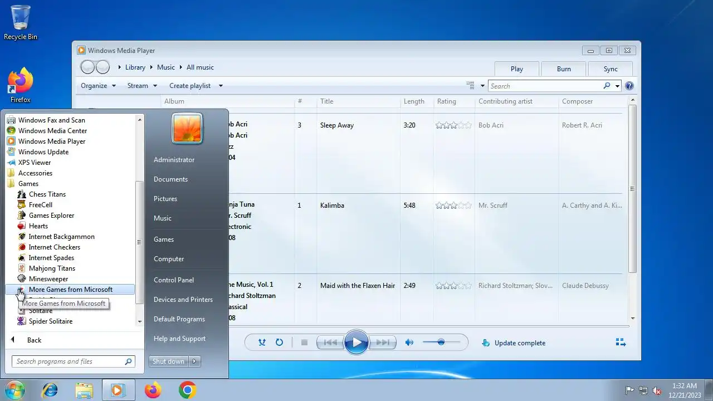This screenshot has width=713, height=401.
Task: Adjust the Media Player volume slider
Action: pyautogui.click(x=441, y=343)
